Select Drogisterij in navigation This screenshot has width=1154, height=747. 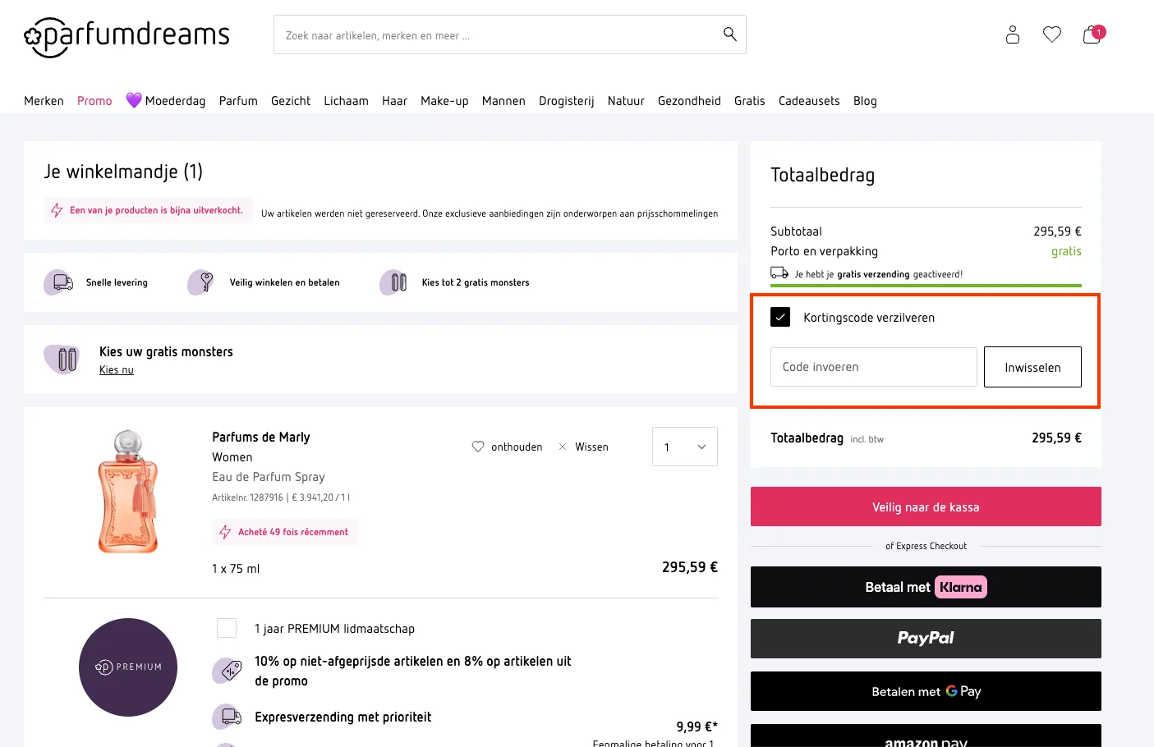pyautogui.click(x=567, y=101)
